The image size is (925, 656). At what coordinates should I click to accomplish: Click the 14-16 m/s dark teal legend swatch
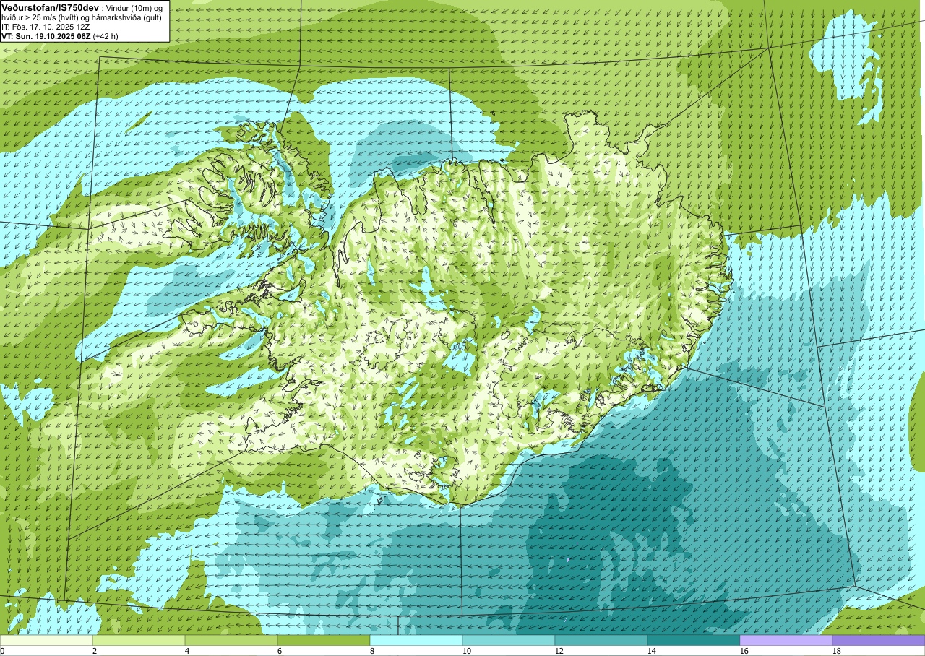tap(694, 640)
